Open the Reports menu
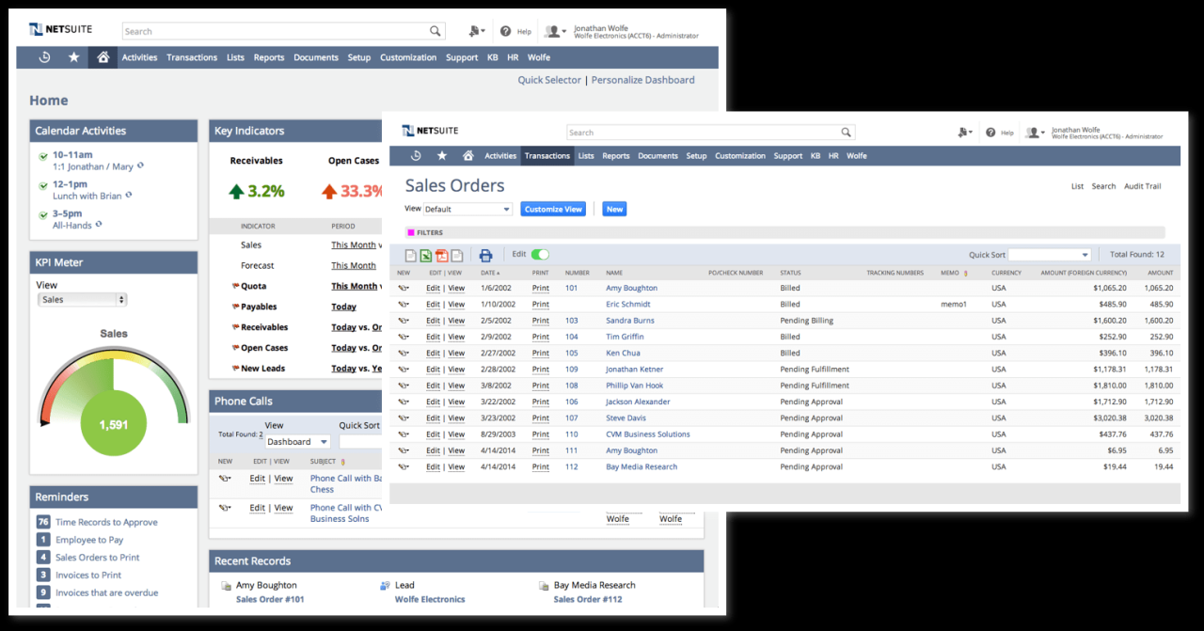This screenshot has width=1204, height=631. click(x=615, y=156)
